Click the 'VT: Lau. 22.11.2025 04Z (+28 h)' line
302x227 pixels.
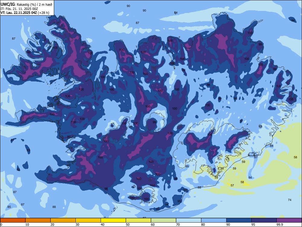[x=25, y=13]
